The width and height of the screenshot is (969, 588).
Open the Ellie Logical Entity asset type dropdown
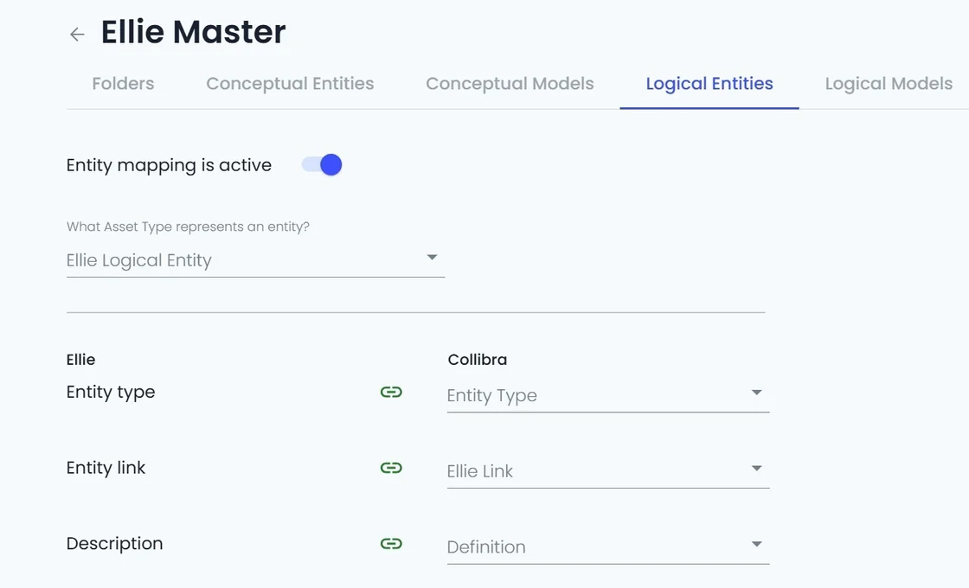255,260
